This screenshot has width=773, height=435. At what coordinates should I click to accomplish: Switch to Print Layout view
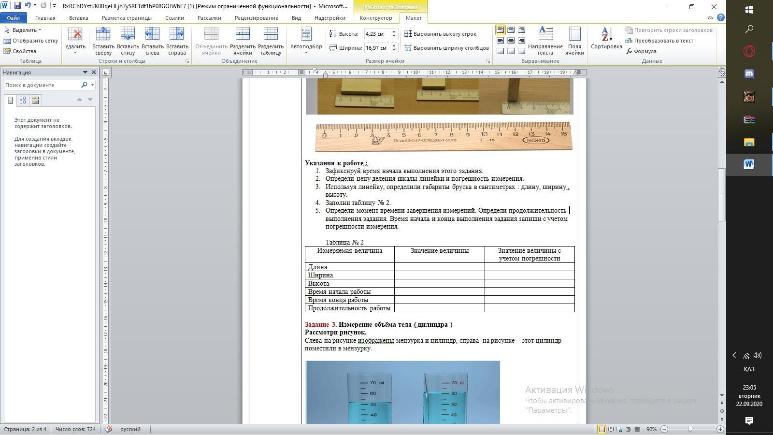[x=601, y=429]
